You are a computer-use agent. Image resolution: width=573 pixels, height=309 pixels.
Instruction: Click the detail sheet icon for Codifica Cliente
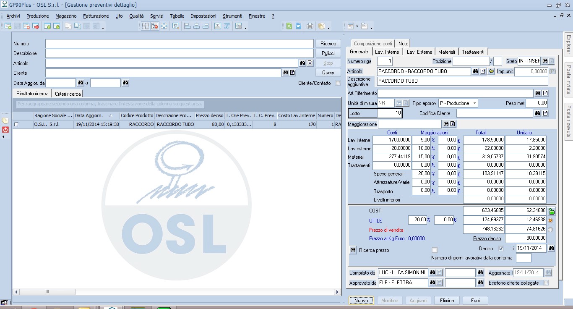tap(545, 113)
